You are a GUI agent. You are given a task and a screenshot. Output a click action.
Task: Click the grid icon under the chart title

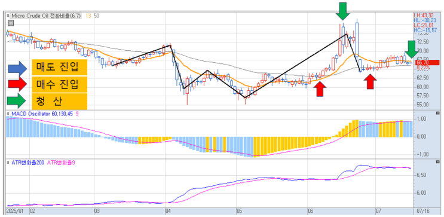[x=10, y=23]
